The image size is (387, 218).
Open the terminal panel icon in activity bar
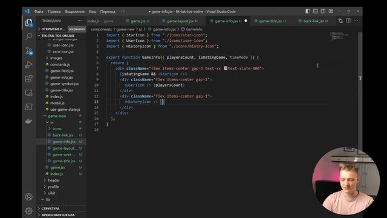(x=29, y=107)
